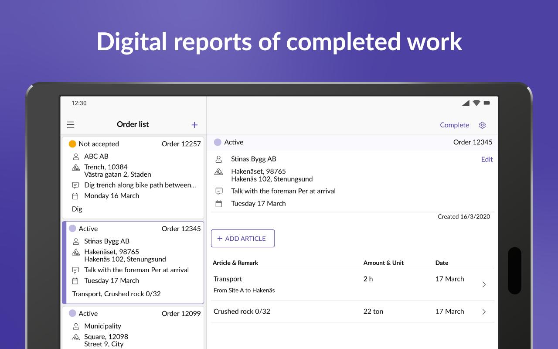The width and height of the screenshot is (558, 349).
Task: Expand the Crushed rock 0/32 row chevron
Action: (484, 311)
